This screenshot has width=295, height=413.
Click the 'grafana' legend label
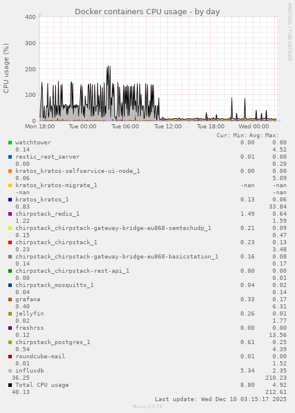click(x=28, y=299)
